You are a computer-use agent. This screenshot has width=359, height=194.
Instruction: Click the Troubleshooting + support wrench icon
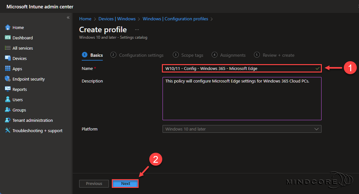[8, 131]
